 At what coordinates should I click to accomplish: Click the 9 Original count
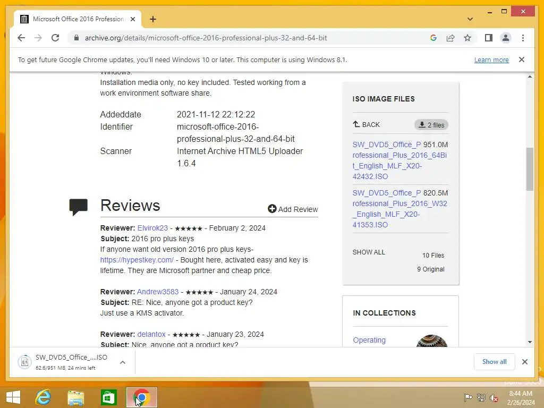point(430,269)
